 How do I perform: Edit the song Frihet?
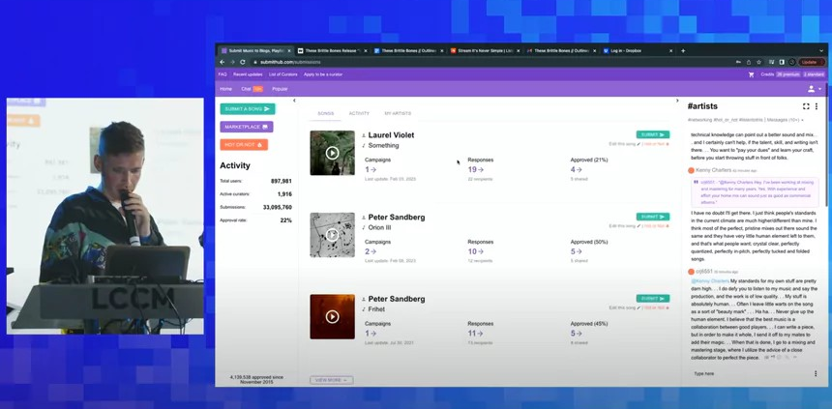tap(625, 307)
